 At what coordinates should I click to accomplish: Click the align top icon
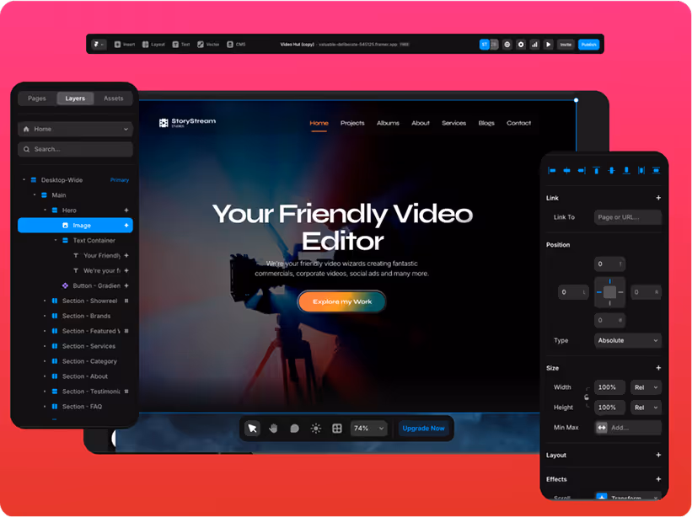click(x=596, y=171)
